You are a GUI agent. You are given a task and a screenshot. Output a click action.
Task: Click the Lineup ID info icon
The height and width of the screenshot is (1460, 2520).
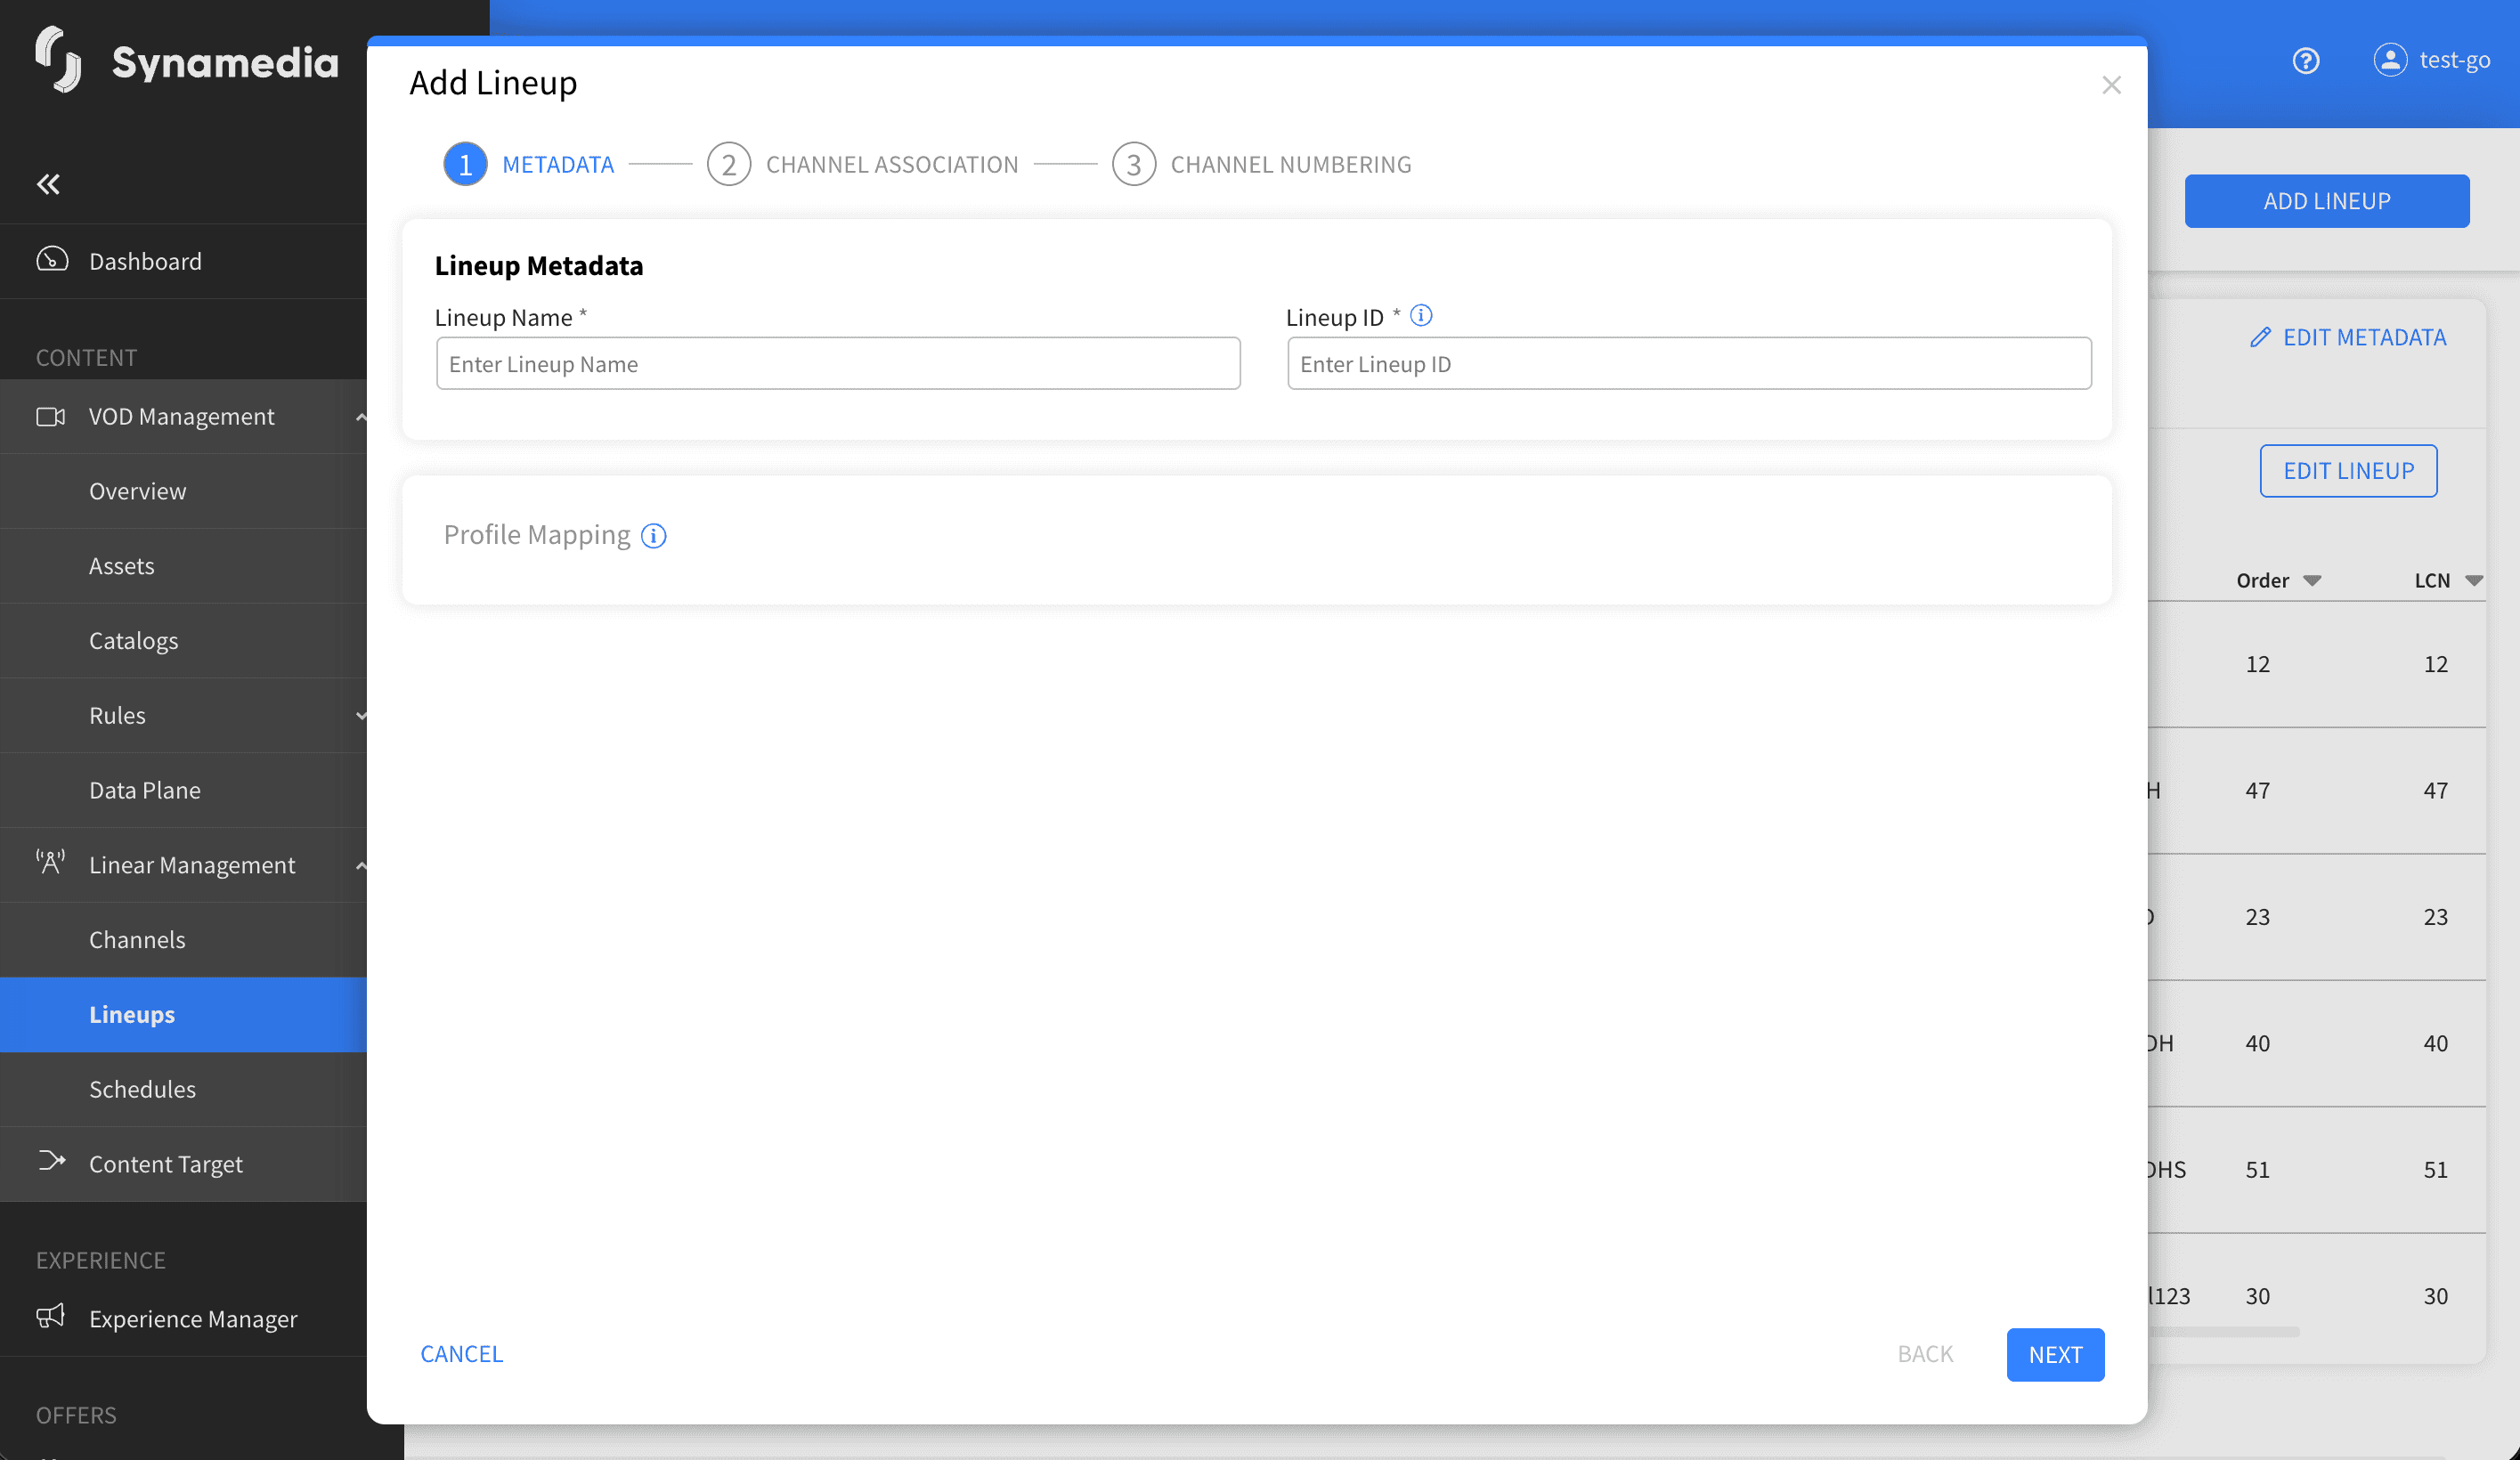(1421, 316)
